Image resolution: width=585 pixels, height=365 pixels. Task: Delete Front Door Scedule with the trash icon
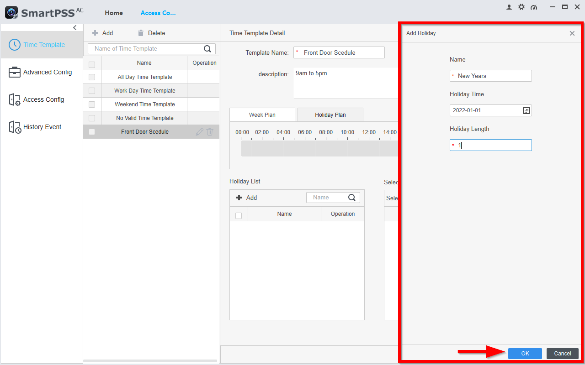click(210, 132)
